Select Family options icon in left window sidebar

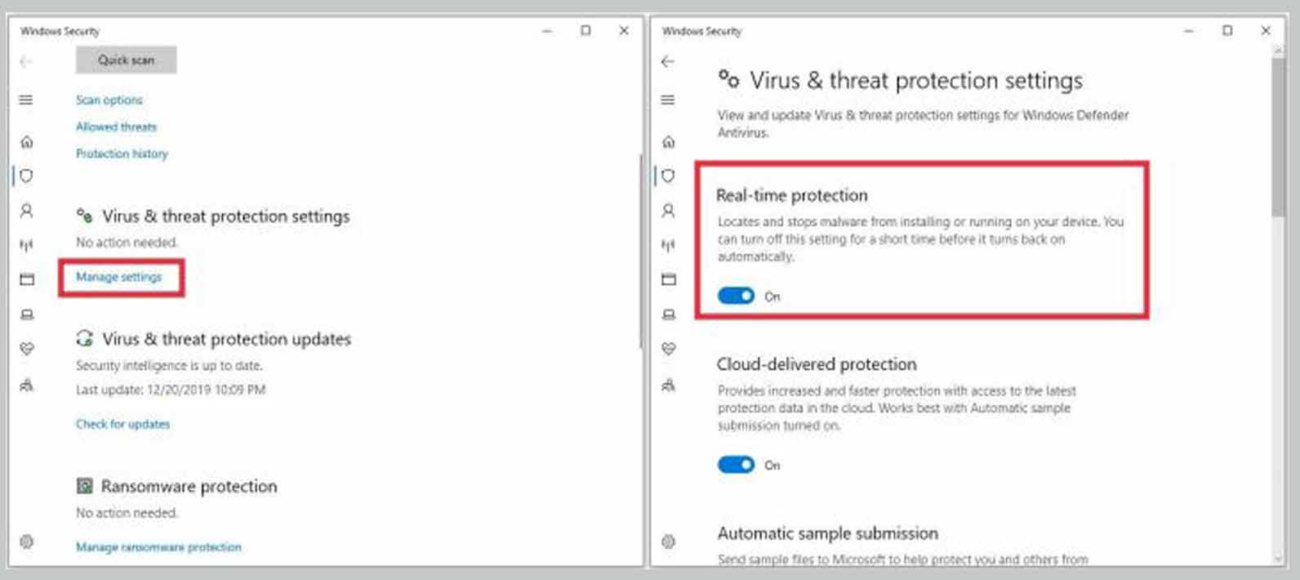[27, 385]
